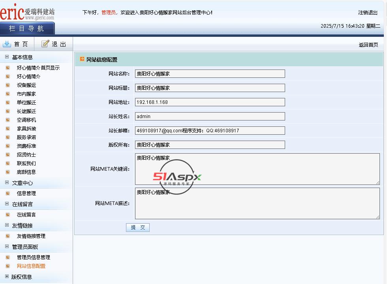Image resolution: width=387 pixels, height=284 pixels.
Task: Collapse the 基本信息 section
Action: (7, 57)
